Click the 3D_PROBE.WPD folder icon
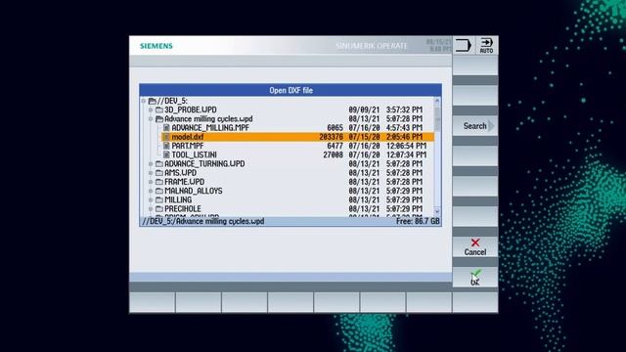The height and width of the screenshot is (352, 626). click(159, 110)
